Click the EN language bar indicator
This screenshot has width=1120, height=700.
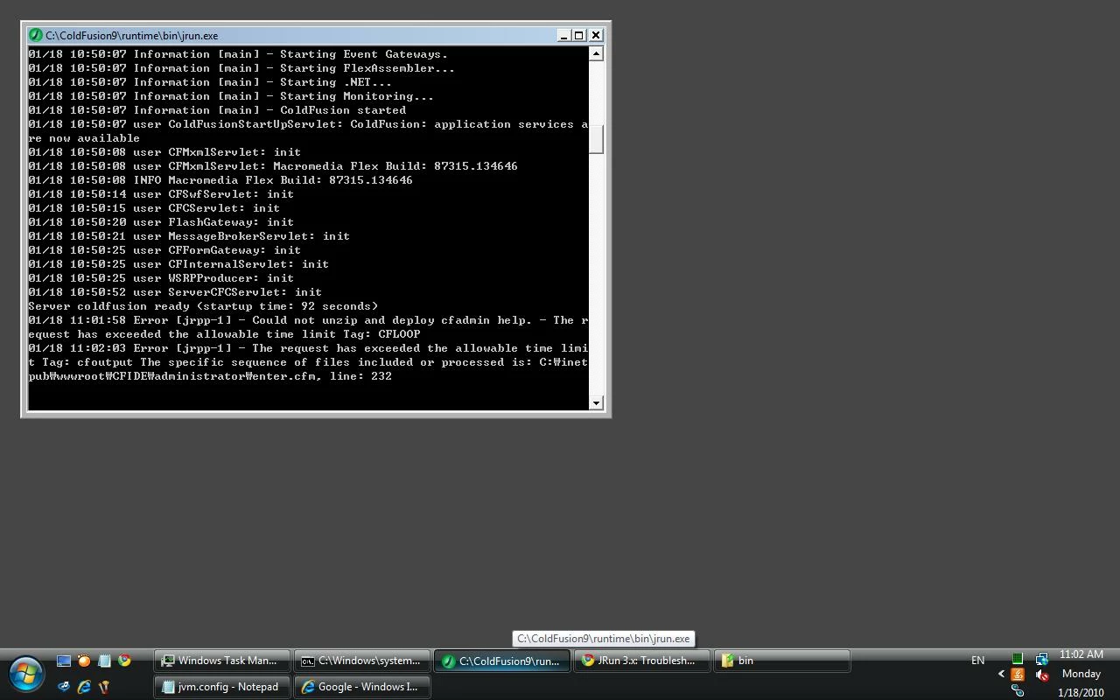click(977, 661)
